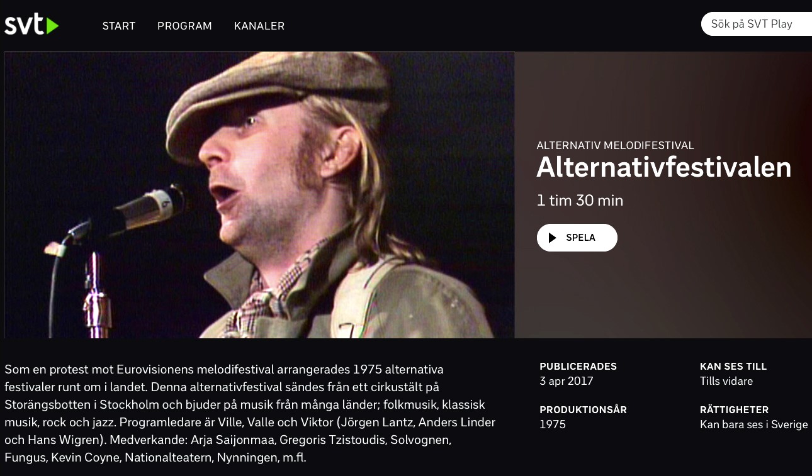This screenshot has height=476, width=812.
Task: Click the ALTERNATIV MELODIFESTIVAL series label
Action: click(x=615, y=145)
